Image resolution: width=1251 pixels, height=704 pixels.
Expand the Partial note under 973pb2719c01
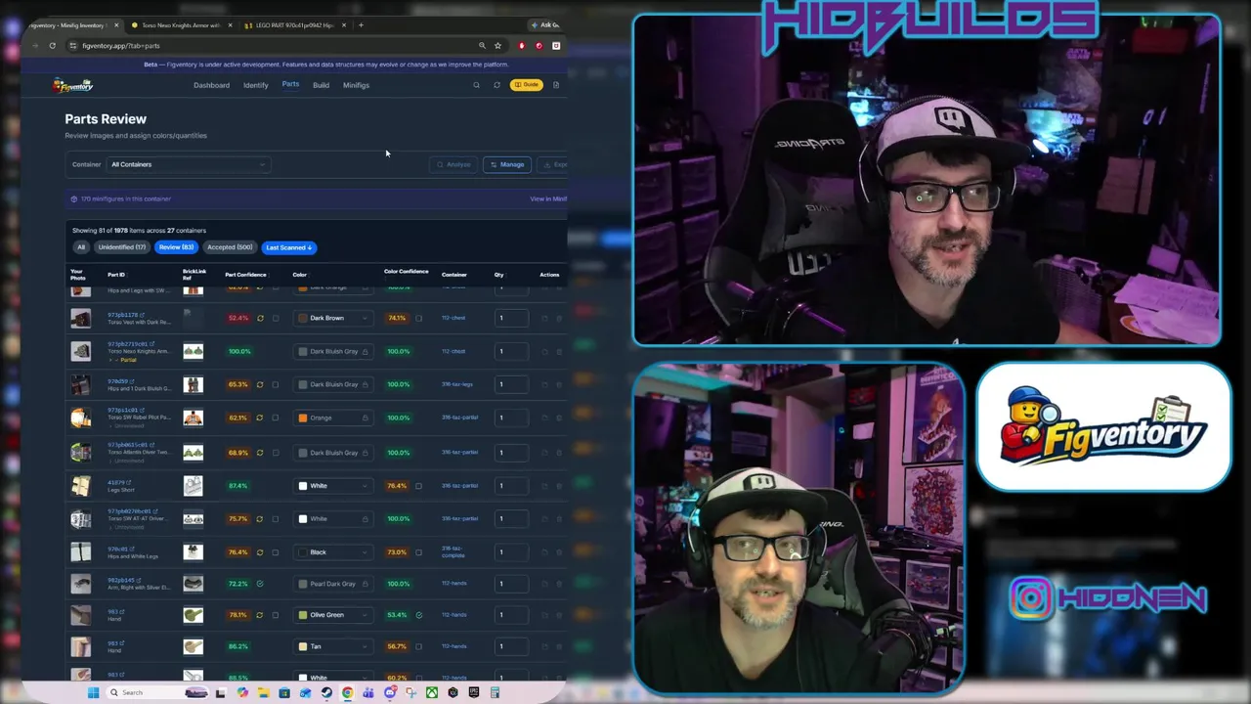tap(125, 360)
